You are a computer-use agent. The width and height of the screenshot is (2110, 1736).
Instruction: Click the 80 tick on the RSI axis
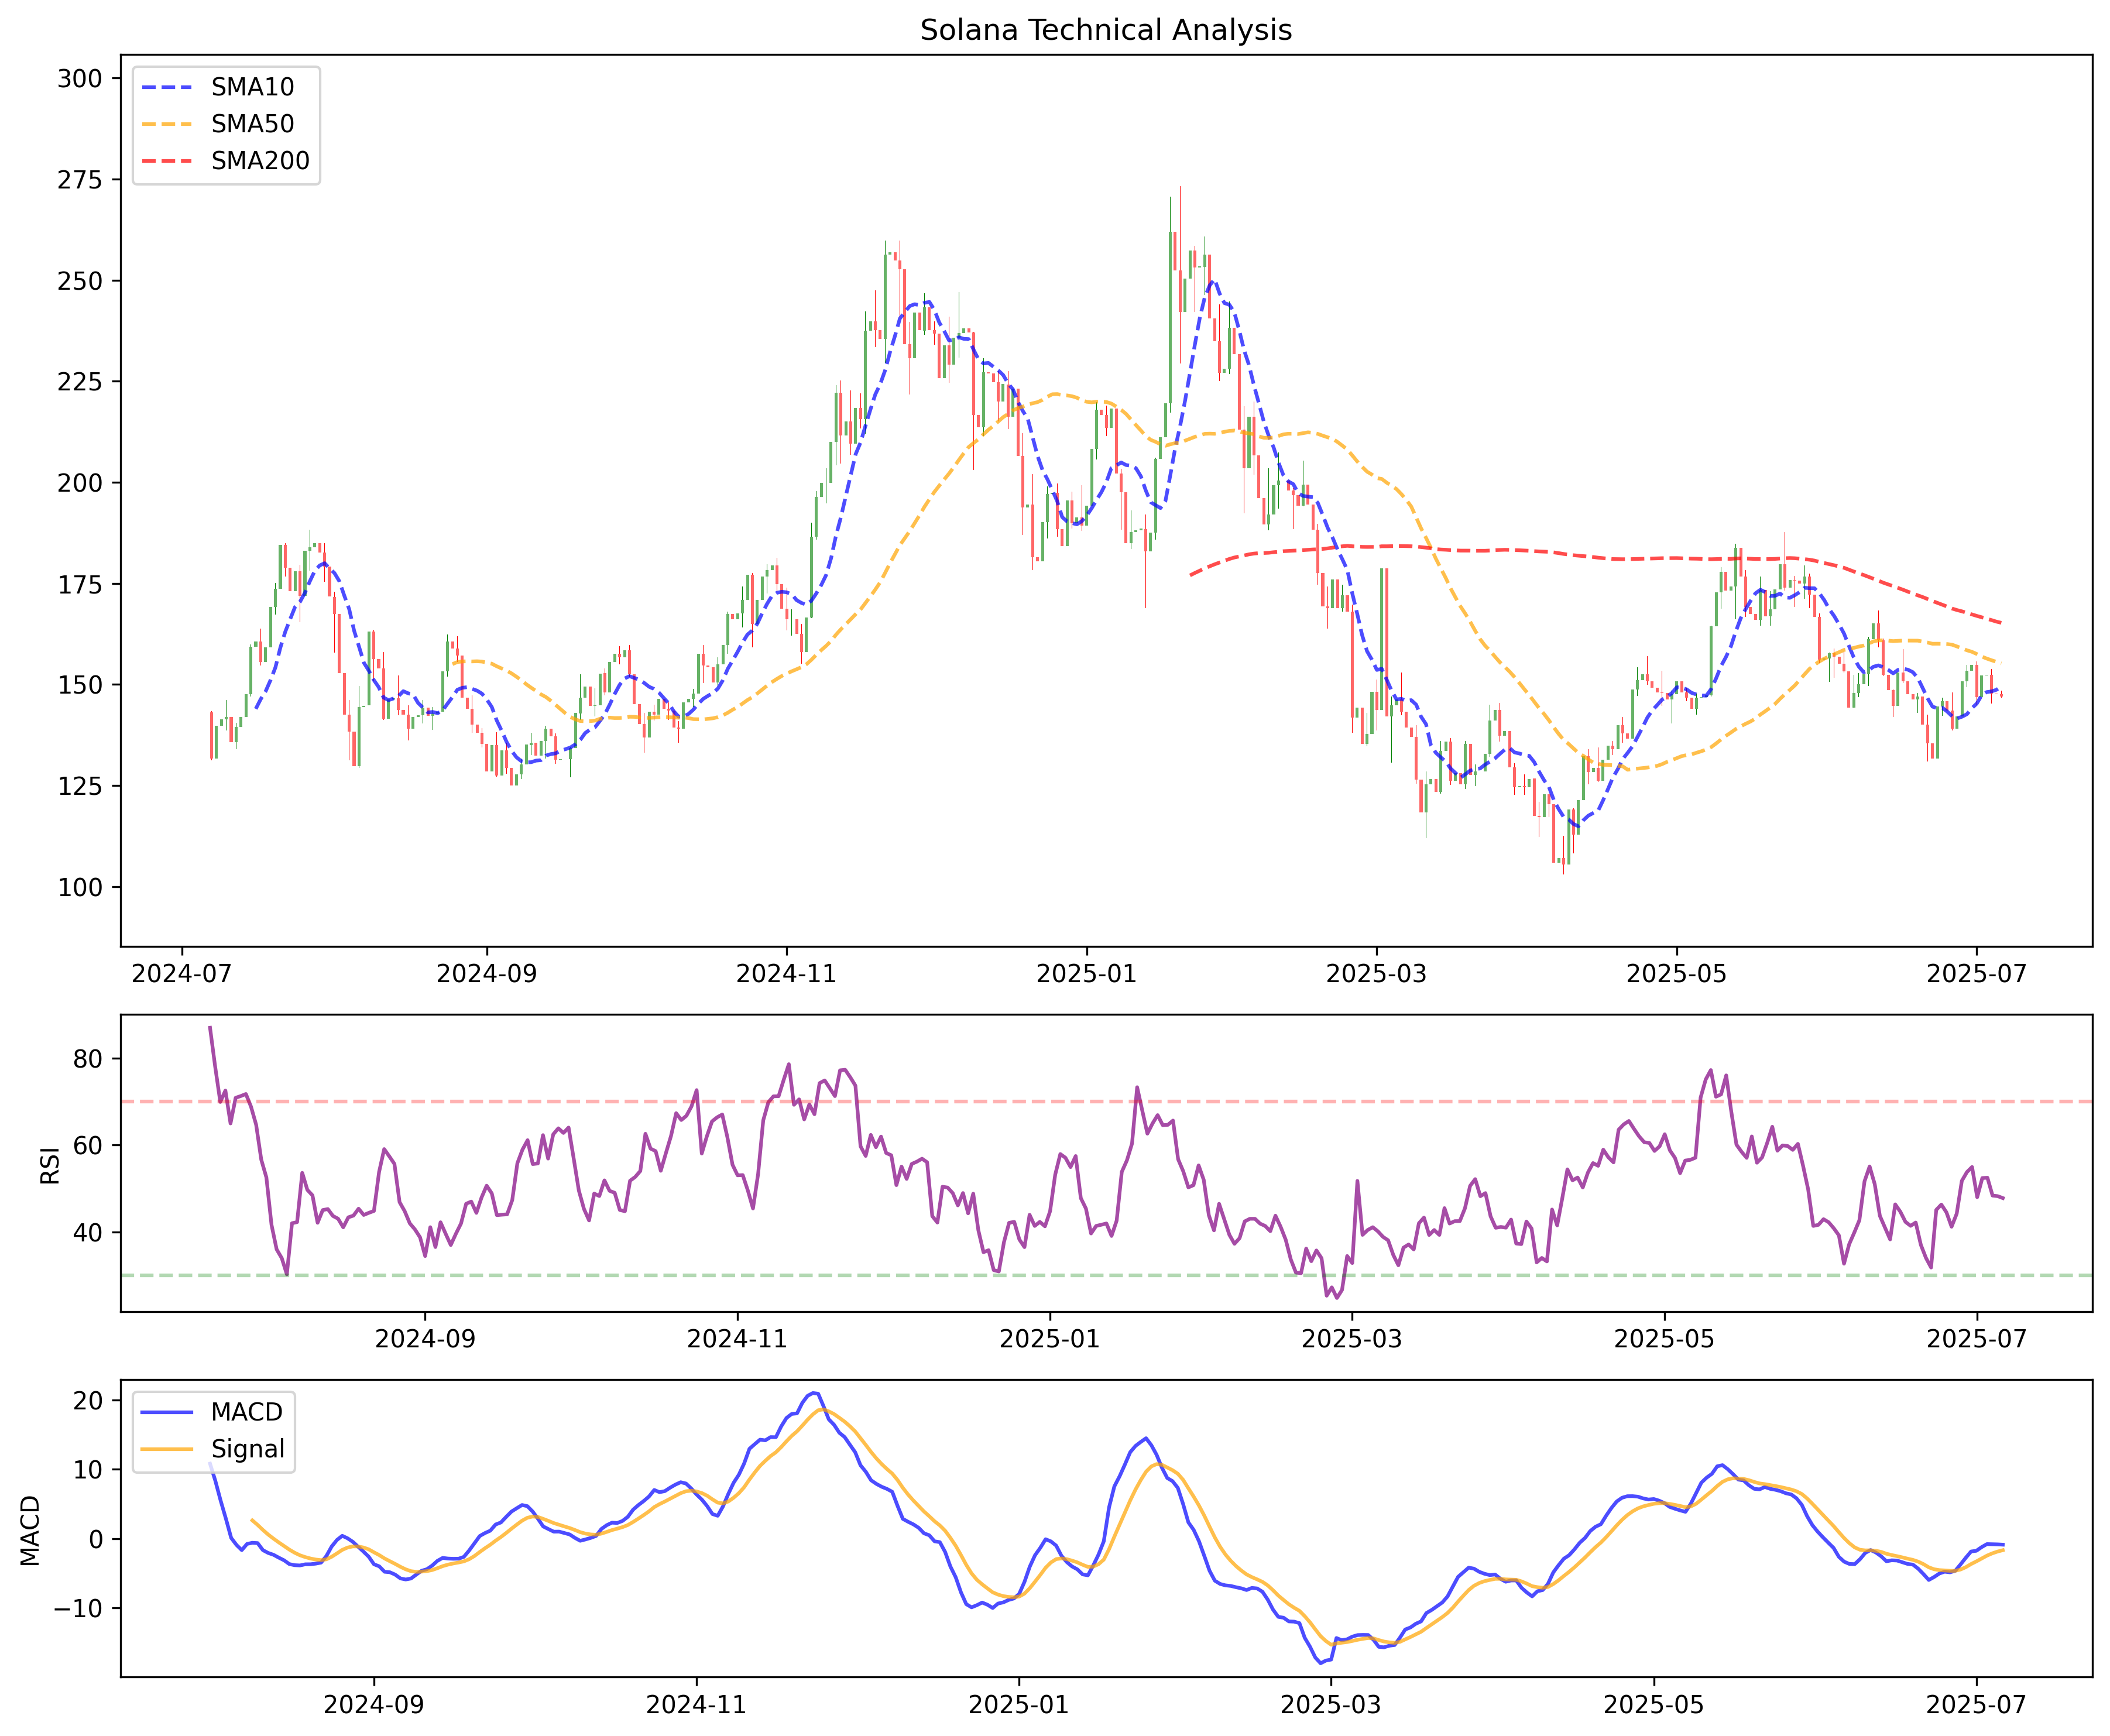87,1059
